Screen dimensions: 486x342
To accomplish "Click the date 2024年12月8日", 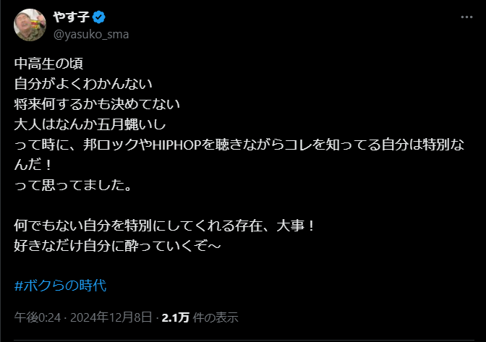I will 111,317.
